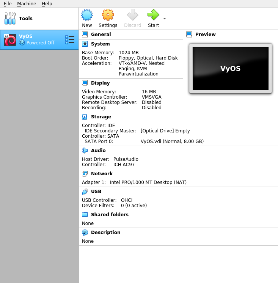The image size is (278, 283).
Task: Open the Display settings heading link
Action: coord(100,83)
